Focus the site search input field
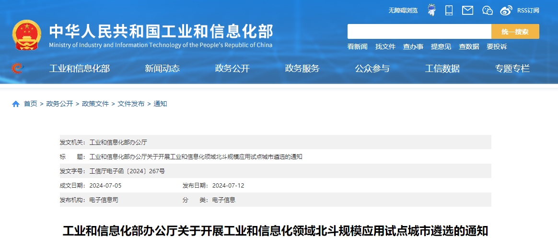 coord(419,31)
